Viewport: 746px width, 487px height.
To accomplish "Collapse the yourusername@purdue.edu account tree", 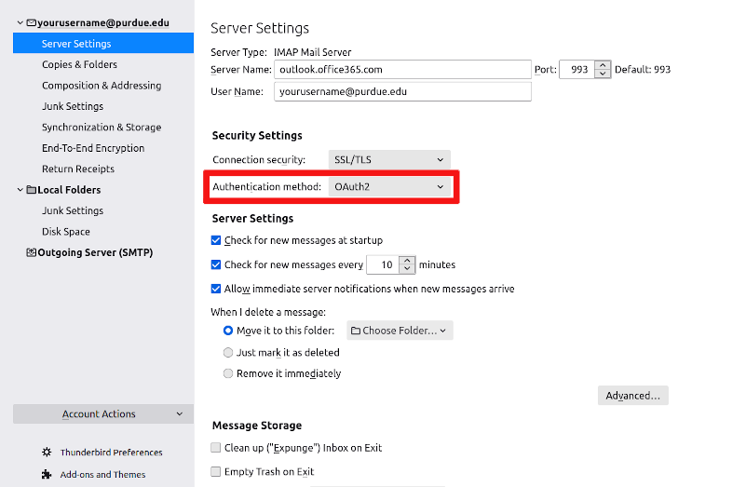I will point(20,22).
